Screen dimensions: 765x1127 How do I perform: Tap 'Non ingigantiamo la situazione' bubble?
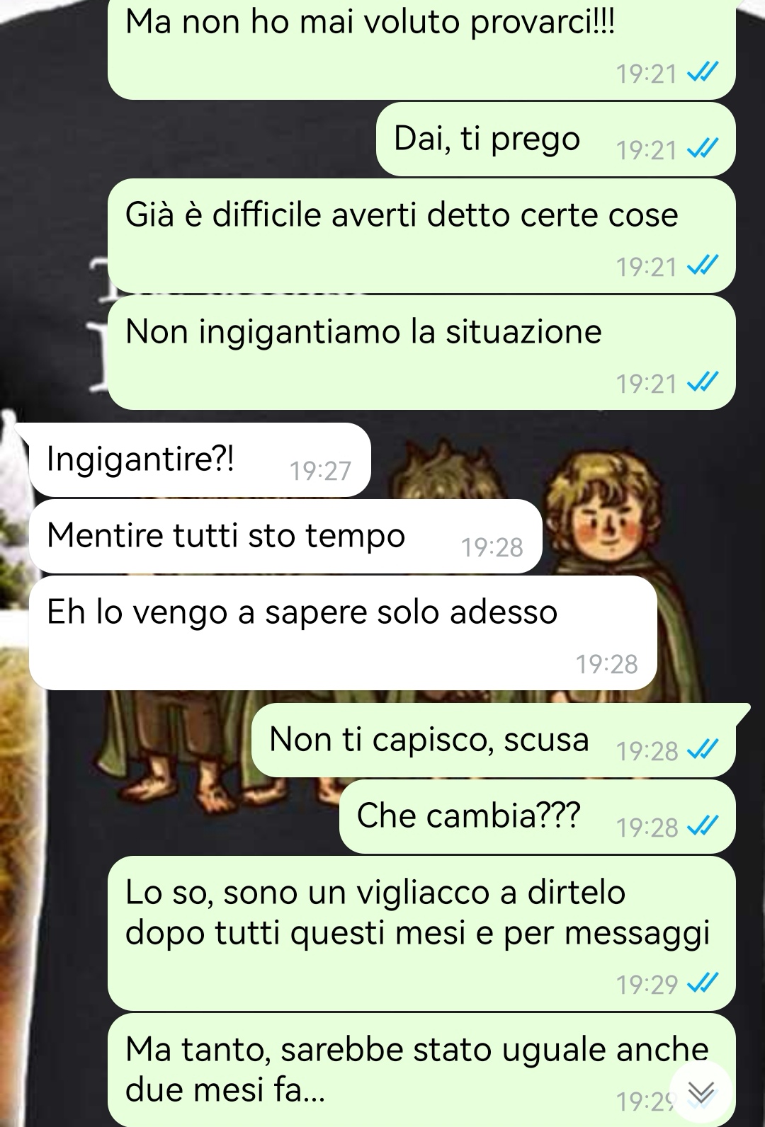421,352
